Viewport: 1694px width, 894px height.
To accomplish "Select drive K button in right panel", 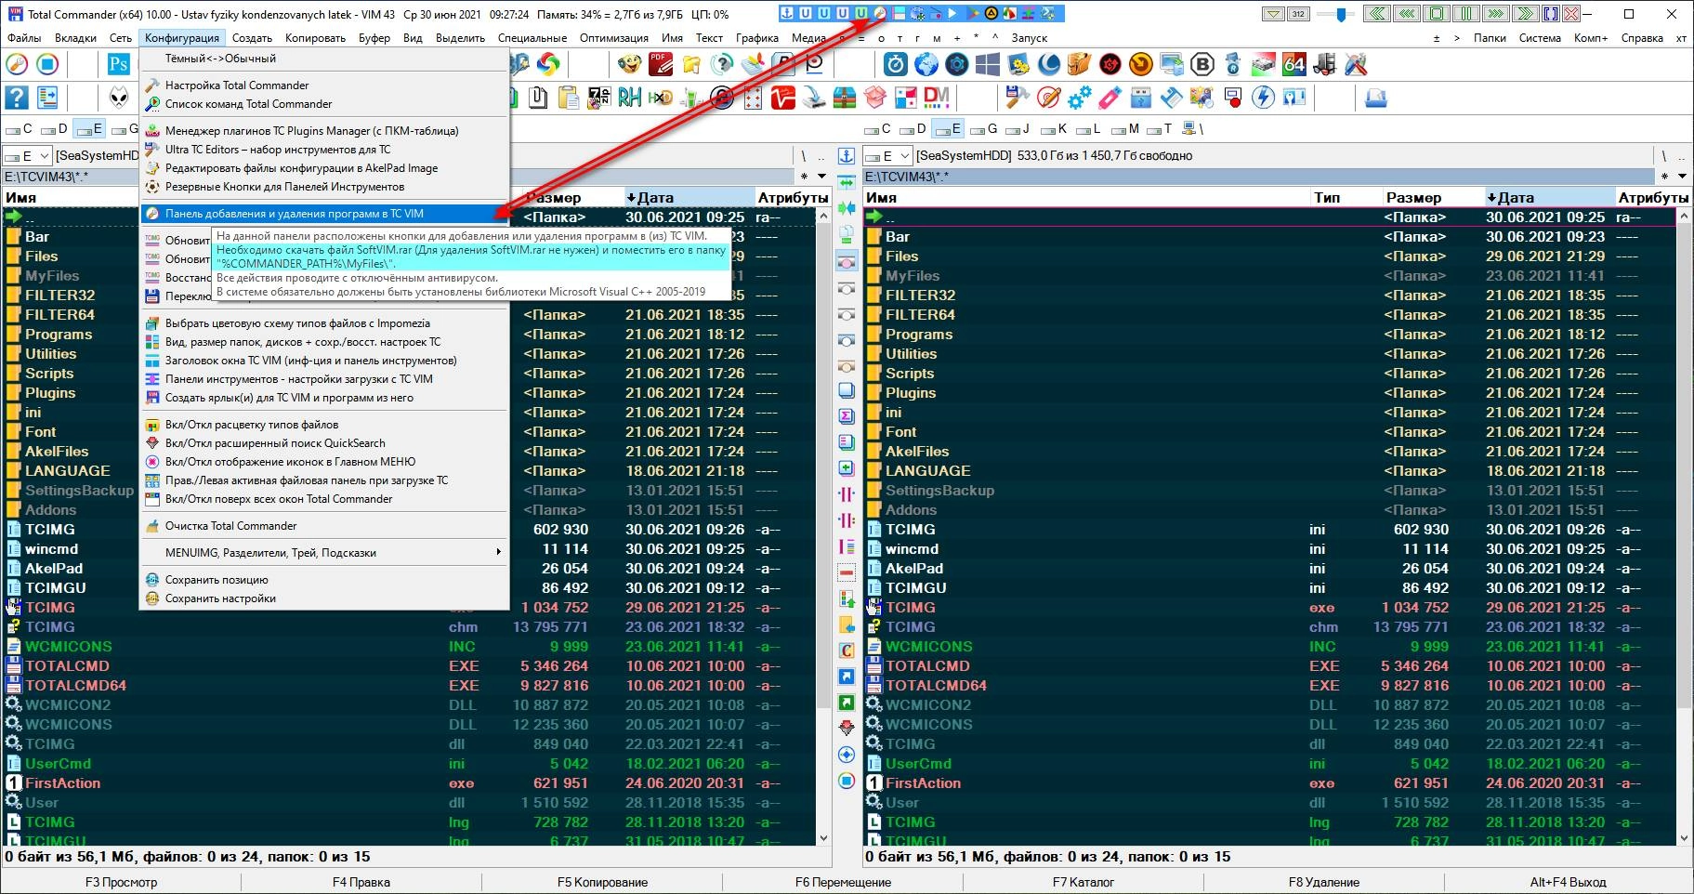I will (x=1054, y=129).
